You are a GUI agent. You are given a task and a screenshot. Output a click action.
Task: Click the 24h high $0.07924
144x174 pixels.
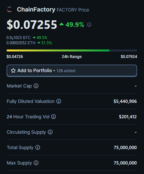coord(129,57)
